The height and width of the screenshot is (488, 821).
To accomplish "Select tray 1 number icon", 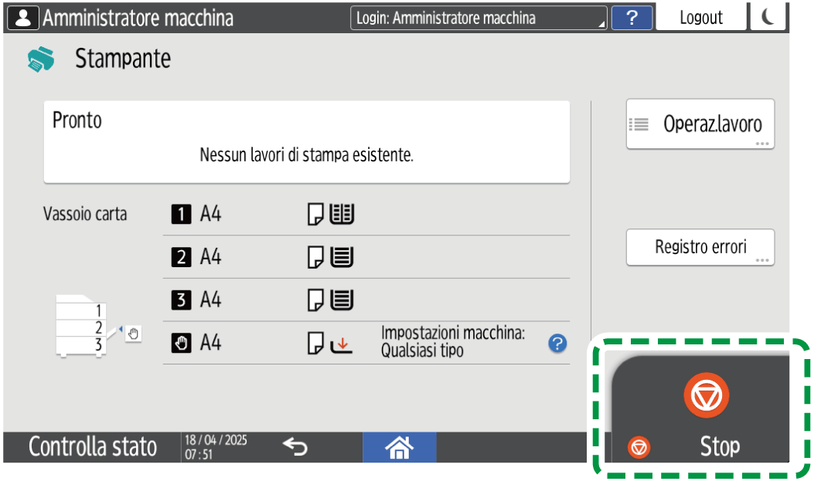I will [181, 214].
